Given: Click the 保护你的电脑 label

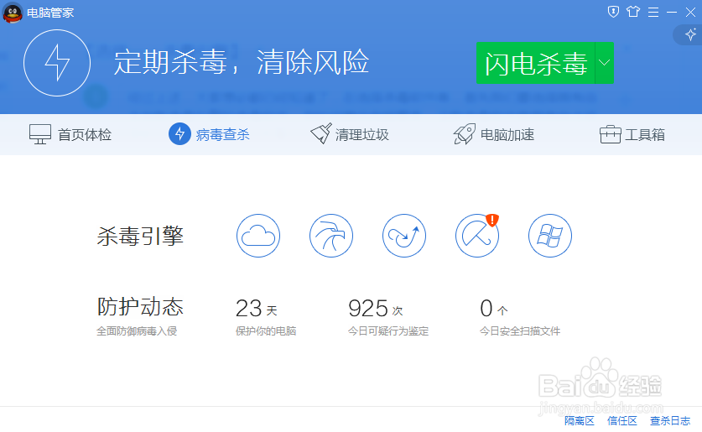Looking at the screenshot, I should [x=266, y=331].
